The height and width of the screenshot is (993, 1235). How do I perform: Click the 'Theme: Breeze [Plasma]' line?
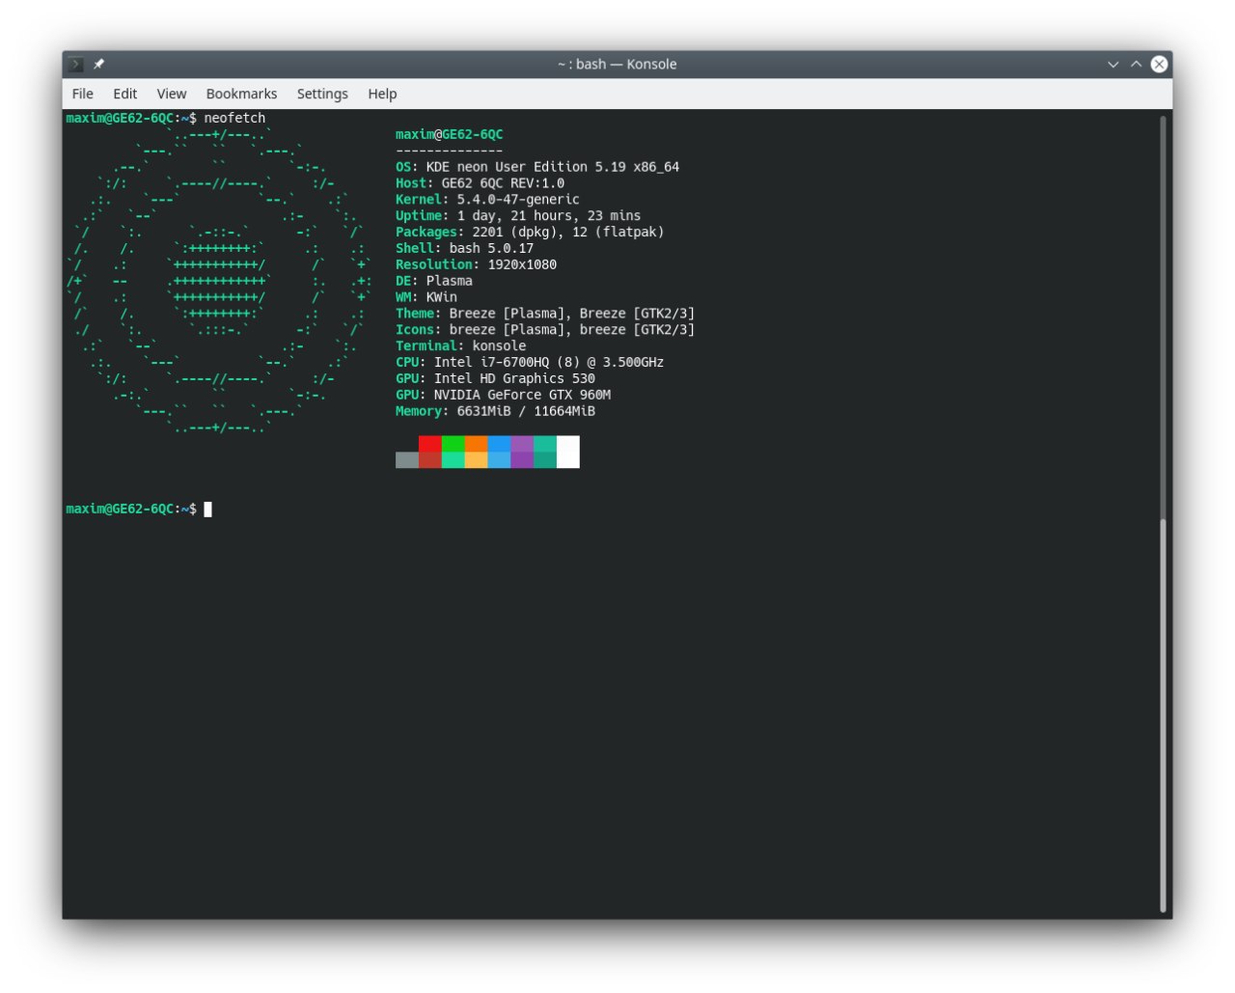coord(545,314)
